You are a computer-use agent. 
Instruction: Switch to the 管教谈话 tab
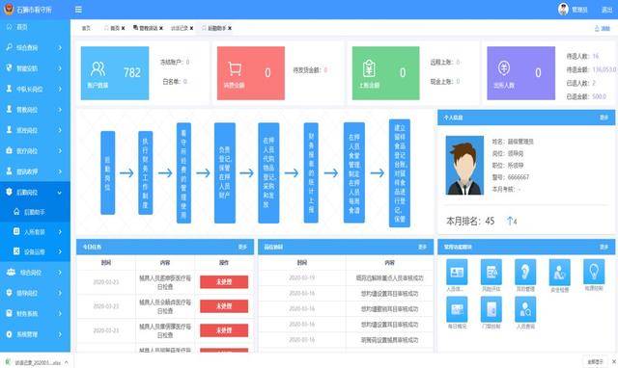[x=146, y=28]
